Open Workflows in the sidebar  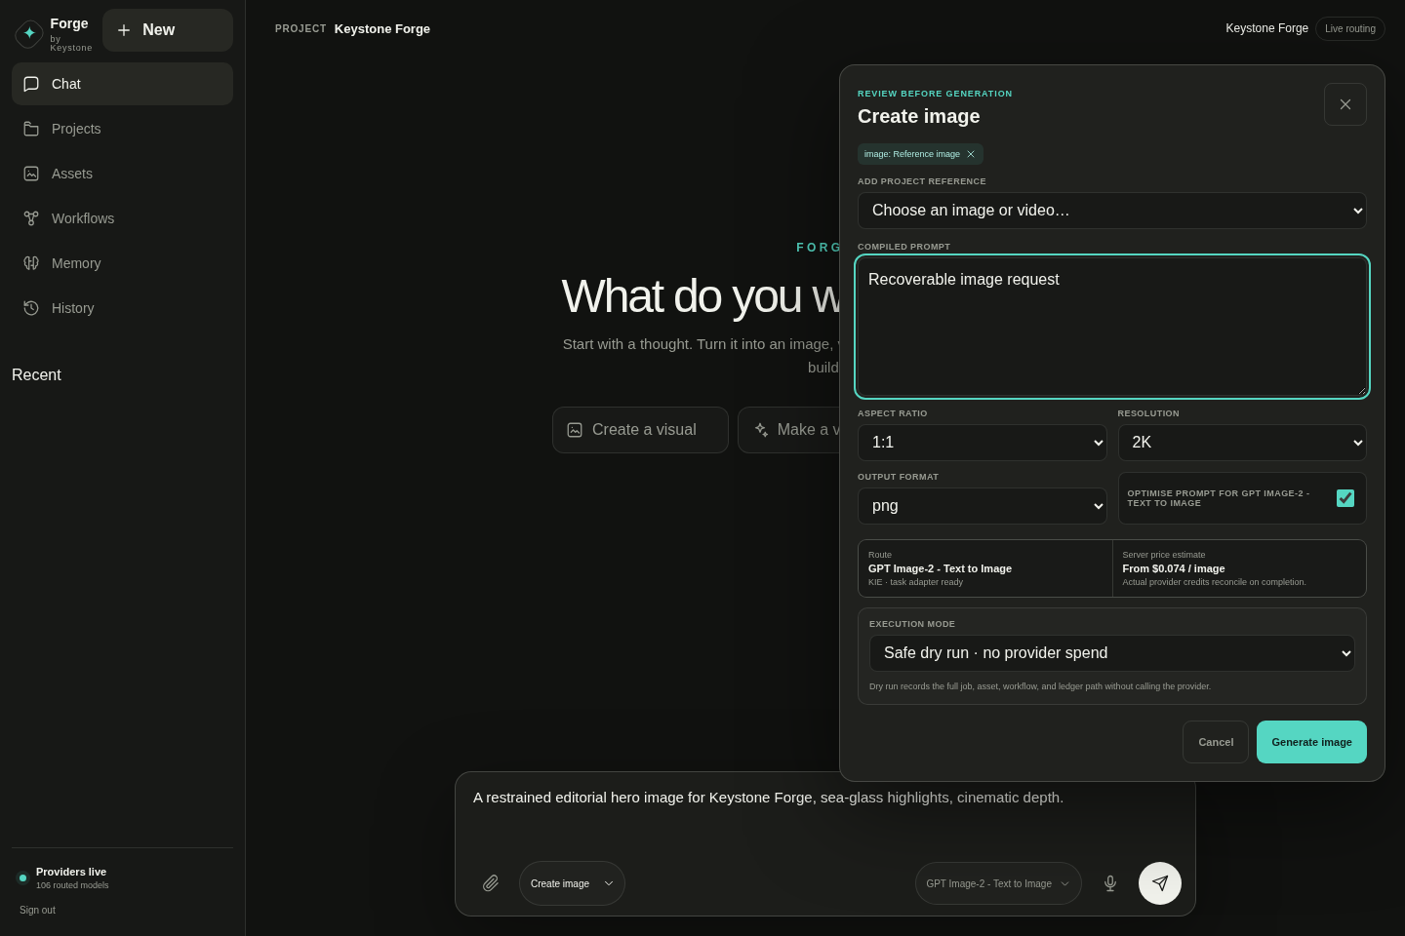(x=122, y=218)
